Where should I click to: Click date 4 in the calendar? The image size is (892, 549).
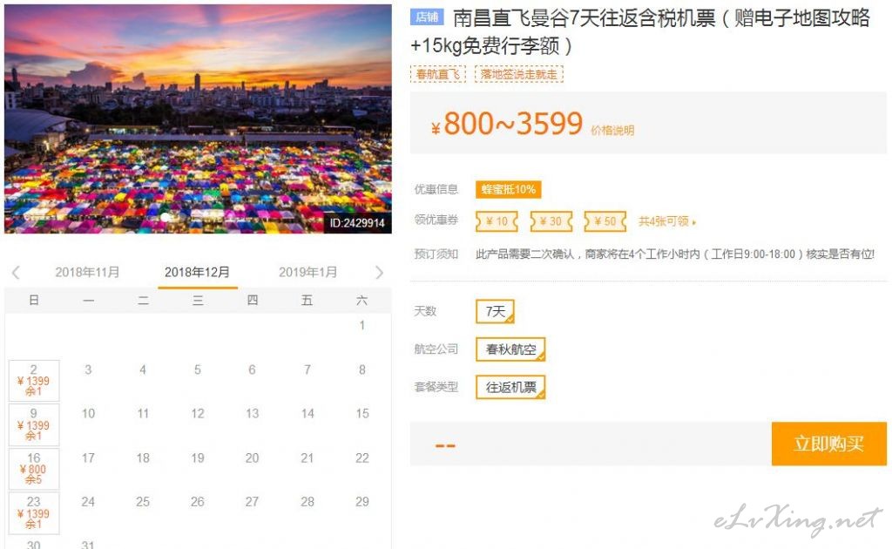(143, 369)
